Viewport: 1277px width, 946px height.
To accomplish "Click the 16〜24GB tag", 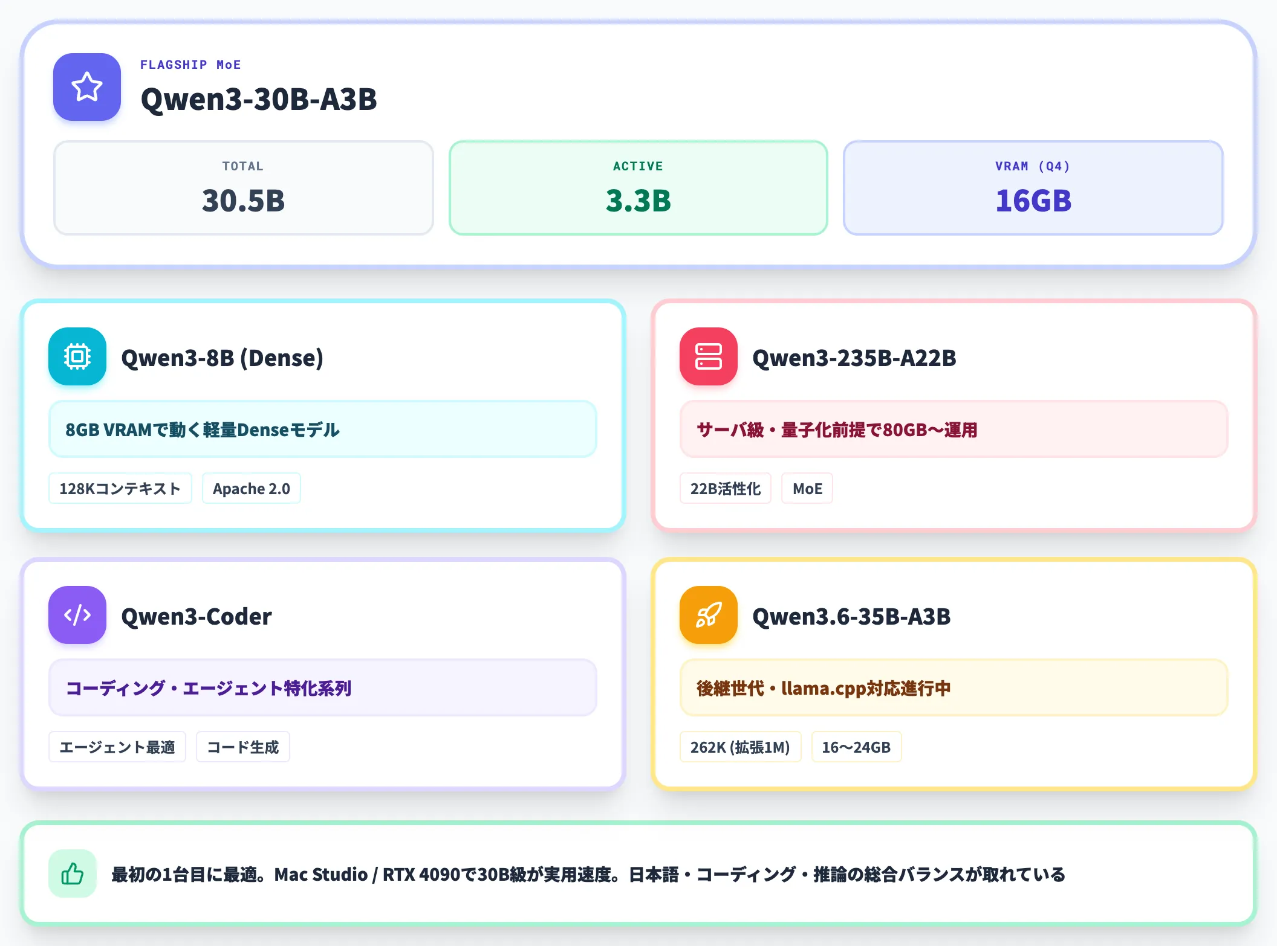I will click(x=856, y=747).
